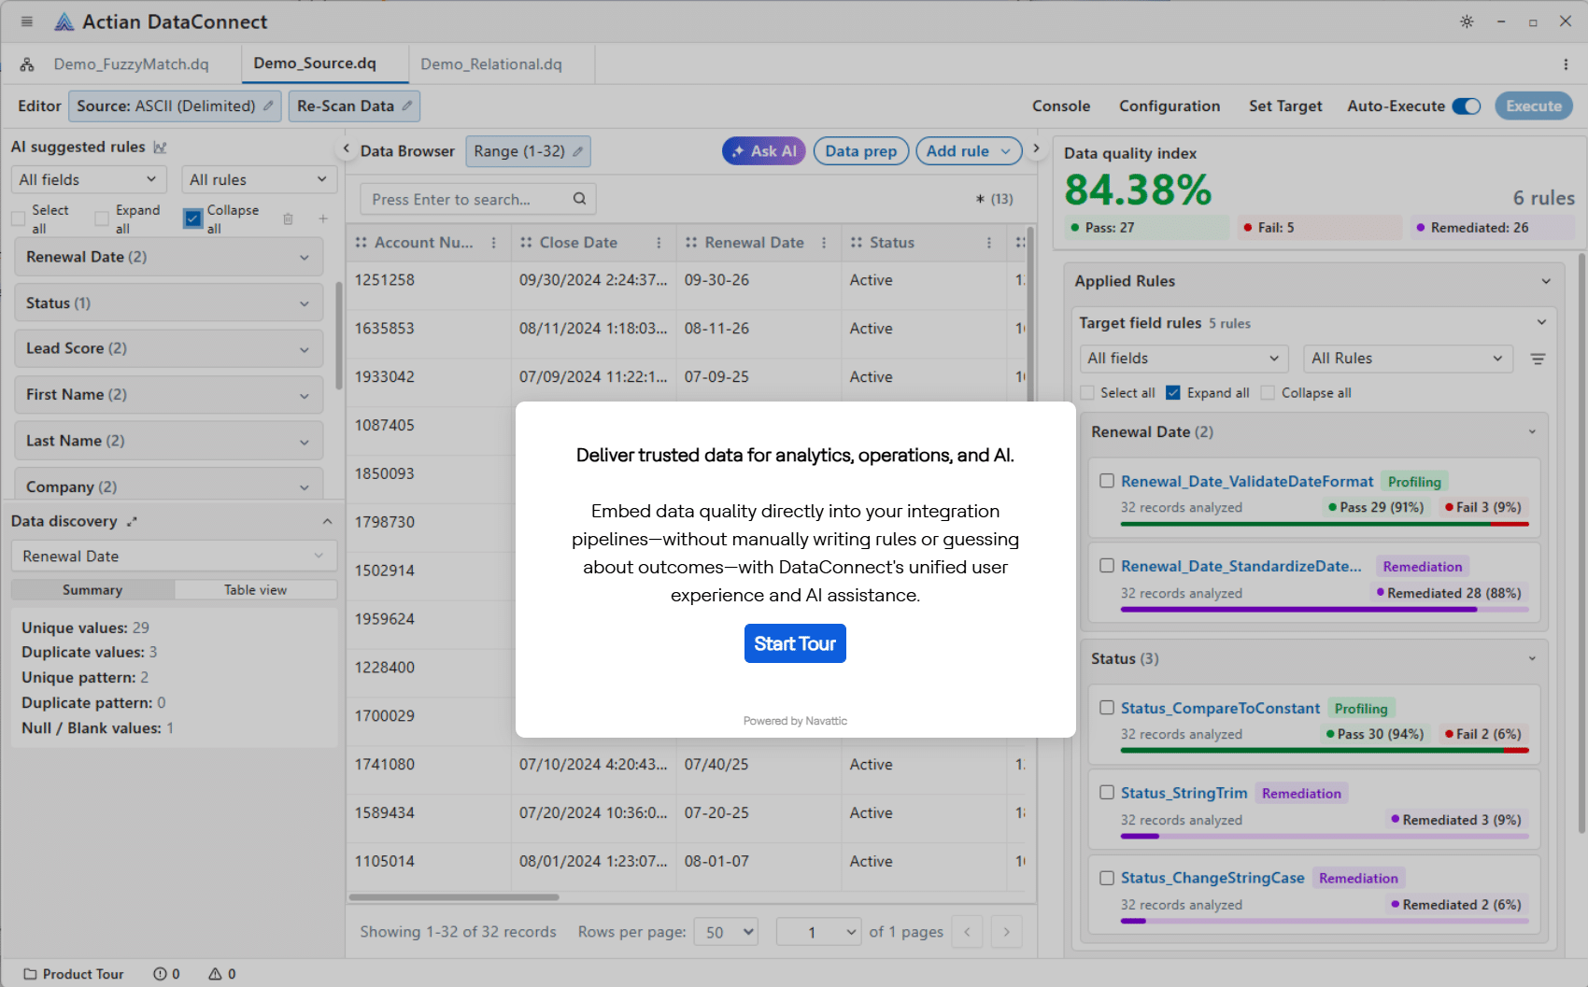Screen dimensions: 1588x987
Task: Toggle the Auto-Execute switch
Action: click(1467, 106)
